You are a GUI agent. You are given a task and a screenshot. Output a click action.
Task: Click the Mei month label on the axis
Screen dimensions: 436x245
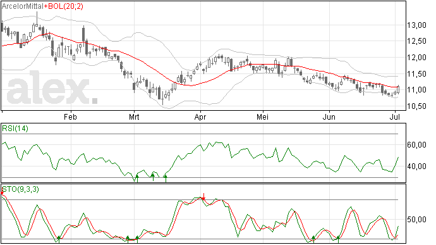[262, 116]
